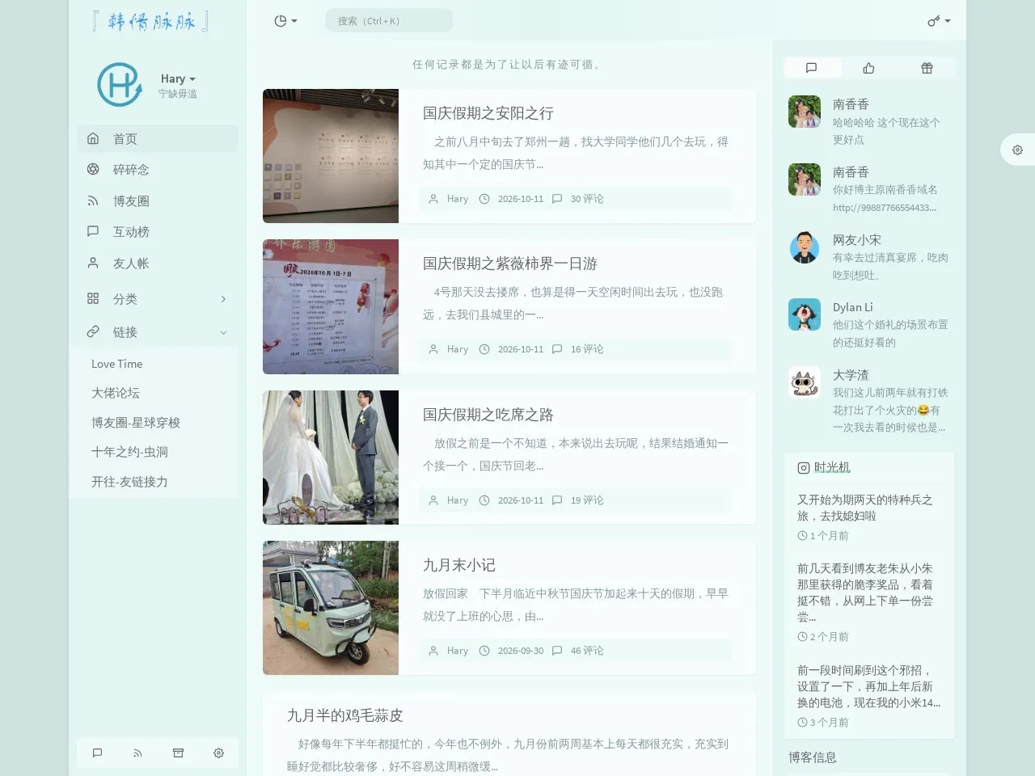Image resolution: width=1035 pixels, height=776 pixels.
Task: Open the Hary user dropdown
Action: 178,78
